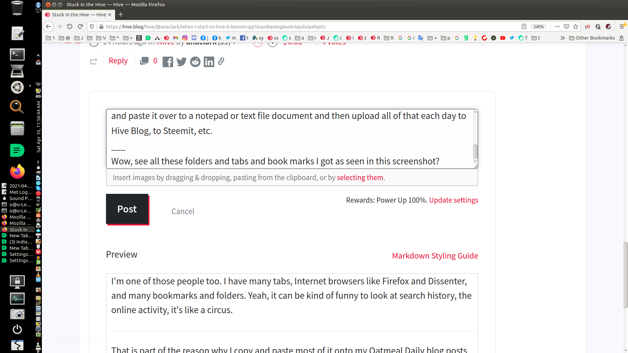Click the Facebook share icon
Screen dimensions: 628x353
coord(167,61)
